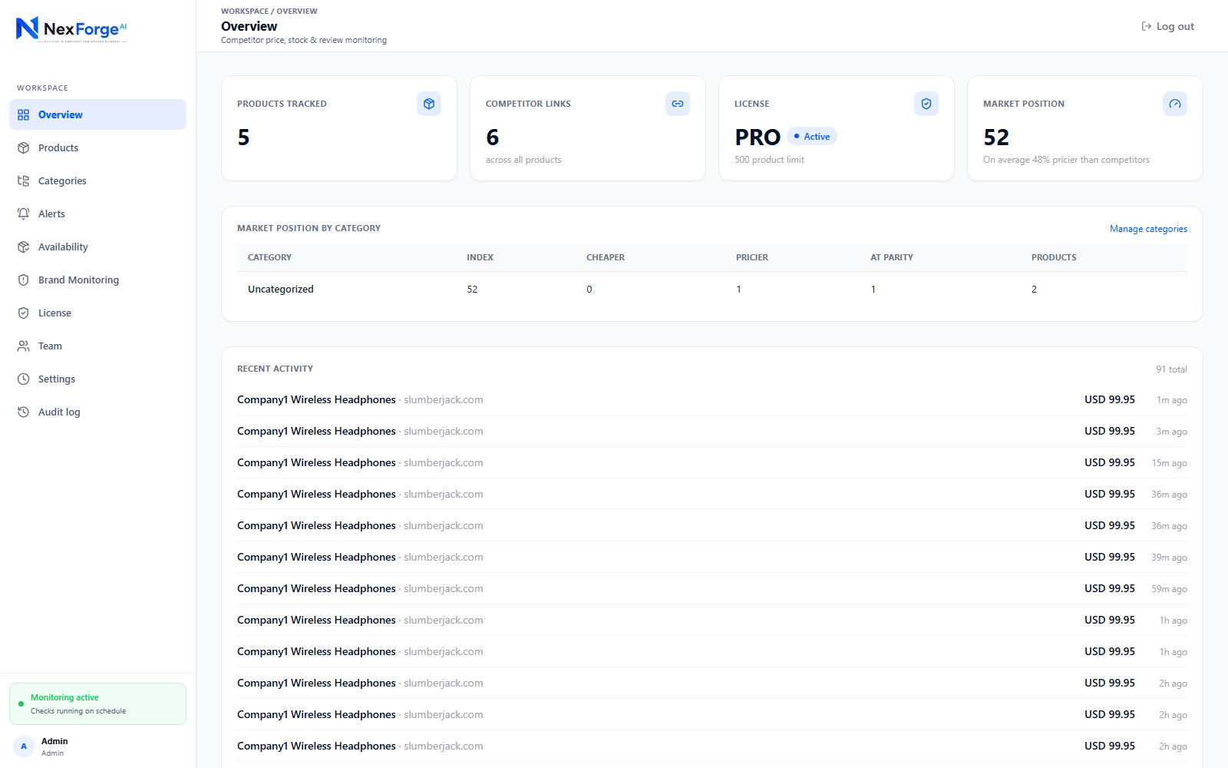Click the NexForge AI logo
1228x768 pixels.
click(71, 29)
